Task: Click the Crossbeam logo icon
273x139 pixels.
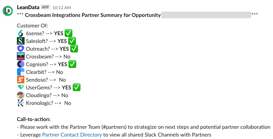Action: (20, 56)
